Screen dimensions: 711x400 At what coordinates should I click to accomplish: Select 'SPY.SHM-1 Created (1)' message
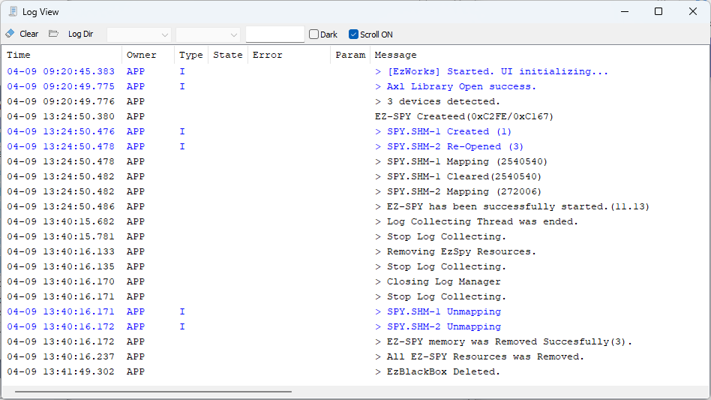click(x=443, y=131)
